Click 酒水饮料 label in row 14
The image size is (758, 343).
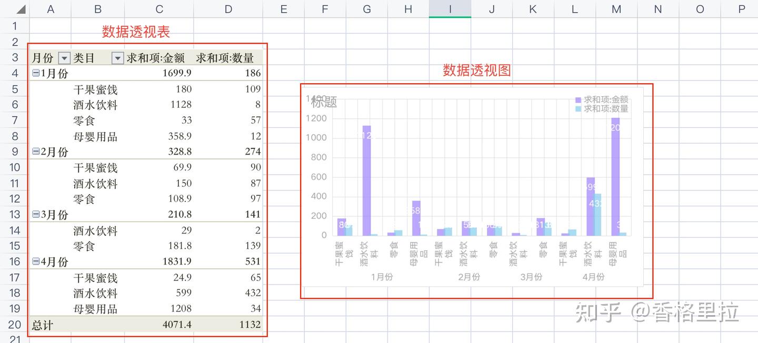pos(95,230)
